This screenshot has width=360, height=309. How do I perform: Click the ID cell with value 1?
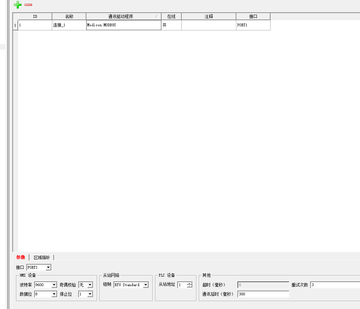(x=35, y=25)
